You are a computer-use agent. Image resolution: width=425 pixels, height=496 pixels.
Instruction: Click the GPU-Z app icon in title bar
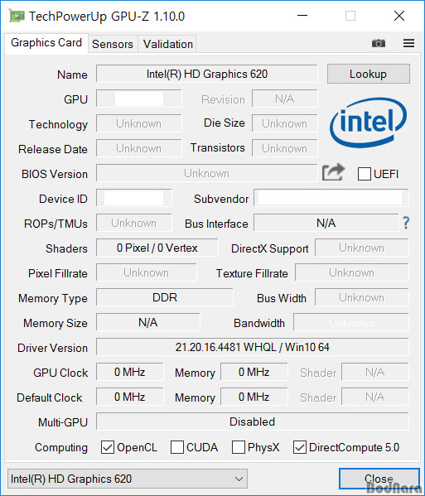pos(17,16)
